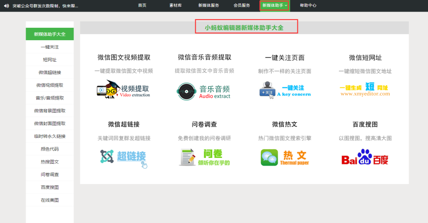
Task: Click the description 一键缩短微信图文地址
Action: pyautogui.click(x=365, y=71)
